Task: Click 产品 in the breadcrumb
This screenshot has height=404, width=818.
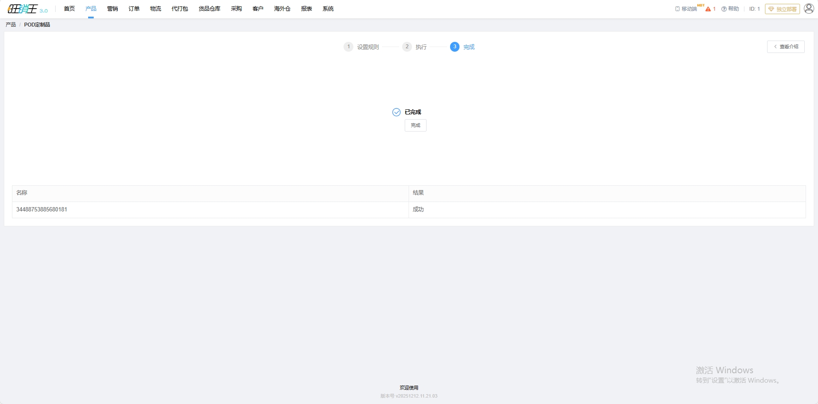Action: click(x=11, y=25)
